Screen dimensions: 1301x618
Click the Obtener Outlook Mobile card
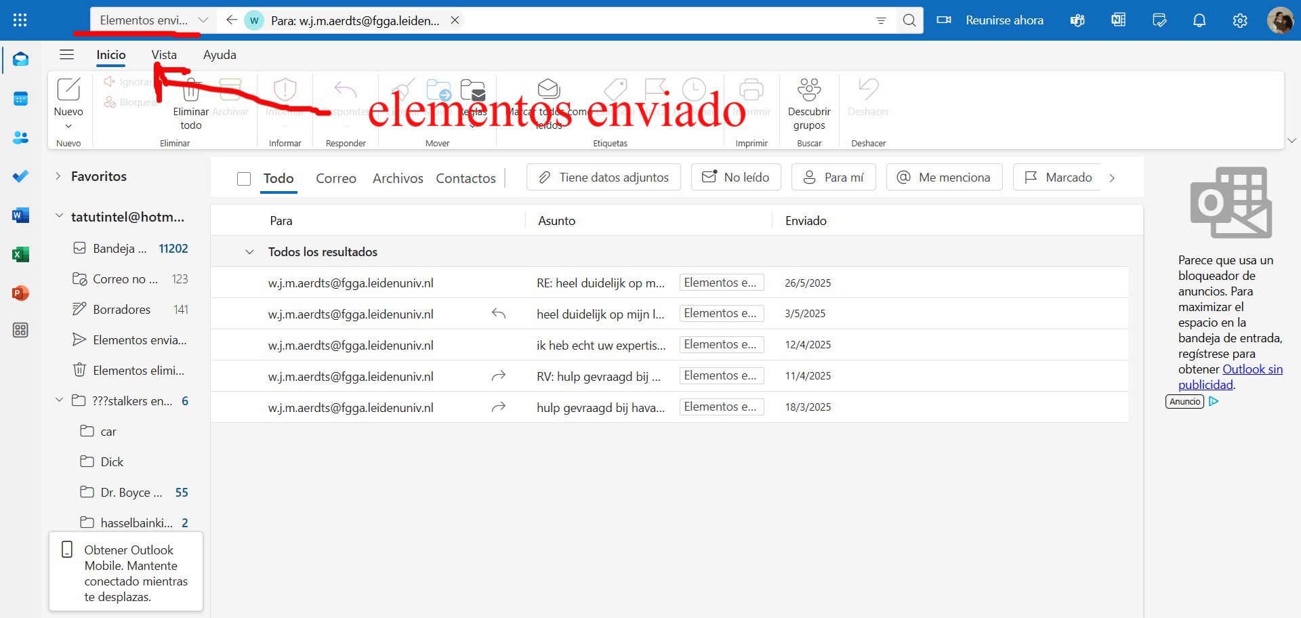126,572
